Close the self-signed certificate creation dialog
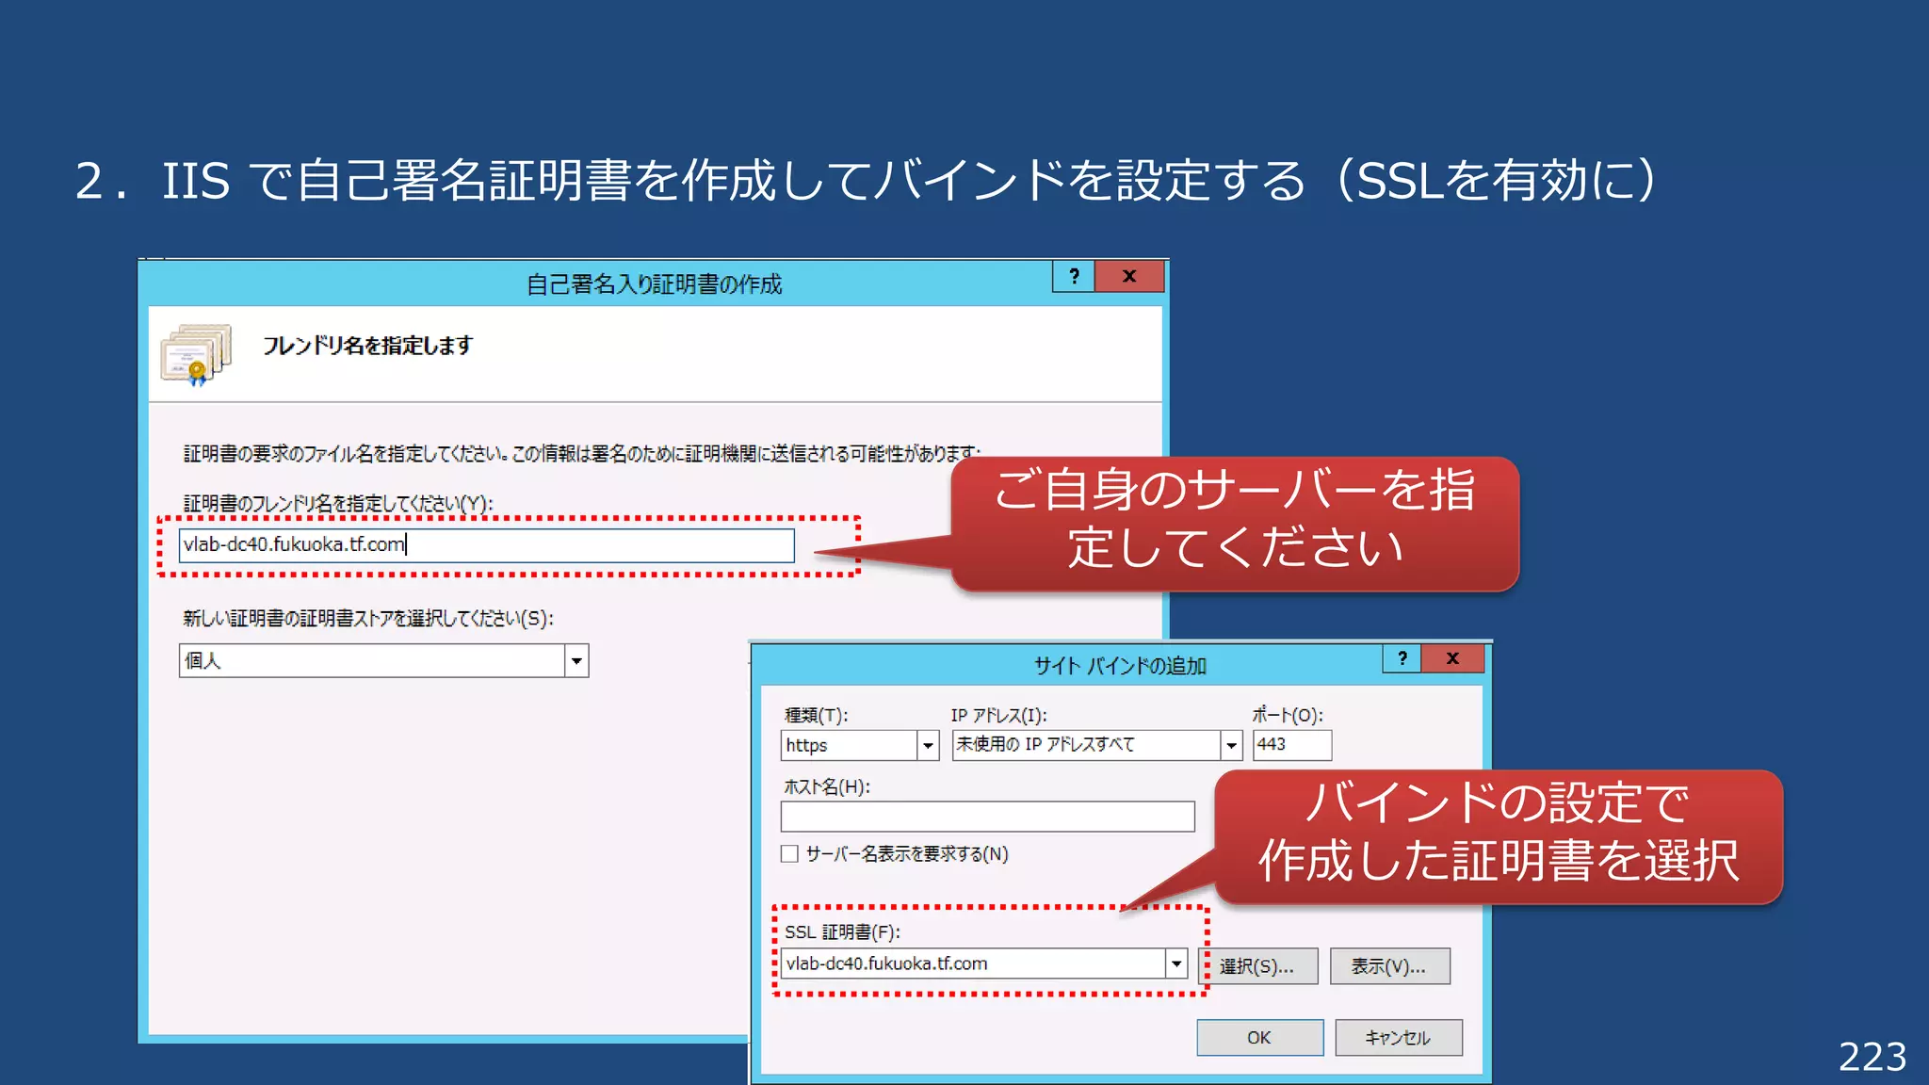The height and width of the screenshot is (1085, 1929). [x=1129, y=276]
